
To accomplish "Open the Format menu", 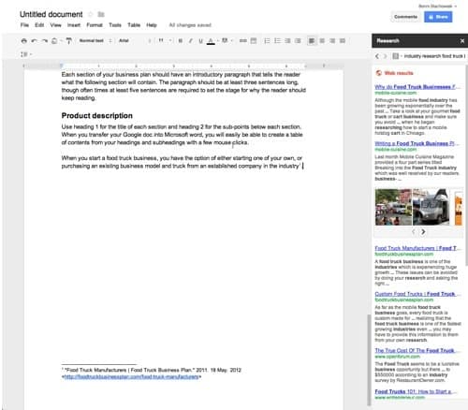I will click(x=95, y=25).
